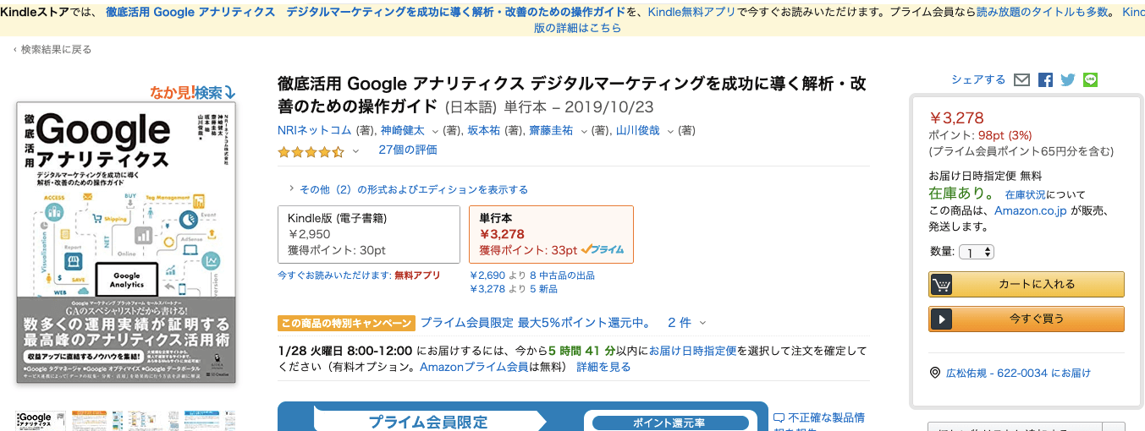Select the 単行本 format option
Viewport: 1145px width, 431px height.
pos(551,234)
